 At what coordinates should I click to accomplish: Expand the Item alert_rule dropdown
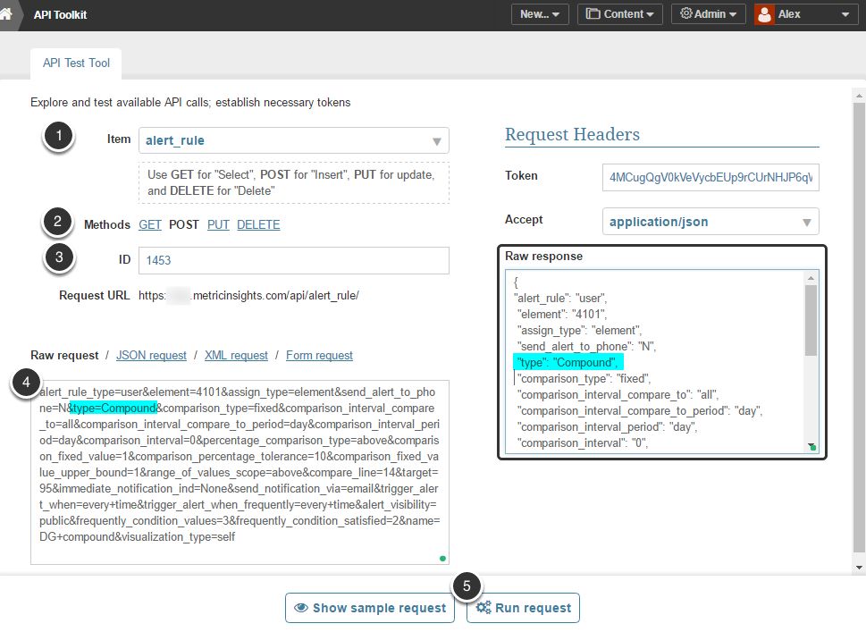tap(436, 141)
